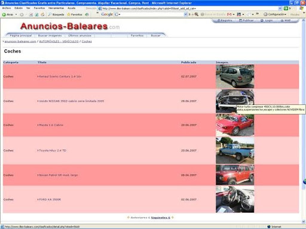This screenshot has width=306, height=229.
Task: Open the Favoritos menu in menu bar
Action: [x=39, y=8]
